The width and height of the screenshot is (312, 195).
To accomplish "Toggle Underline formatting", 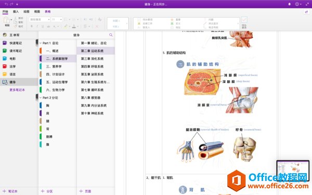I will click(43, 27).
